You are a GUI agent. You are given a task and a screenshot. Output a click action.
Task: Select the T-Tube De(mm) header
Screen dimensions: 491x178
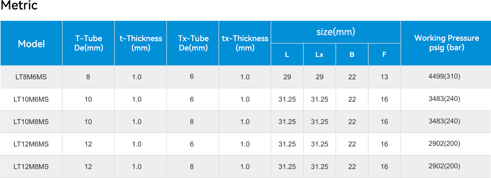pos(88,43)
